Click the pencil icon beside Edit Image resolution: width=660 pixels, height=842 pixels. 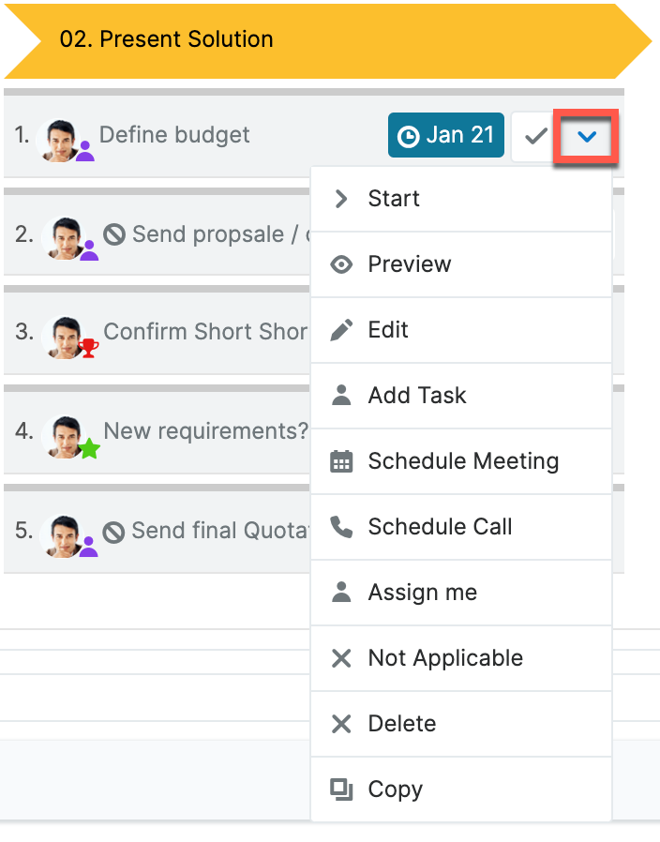tap(342, 330)
